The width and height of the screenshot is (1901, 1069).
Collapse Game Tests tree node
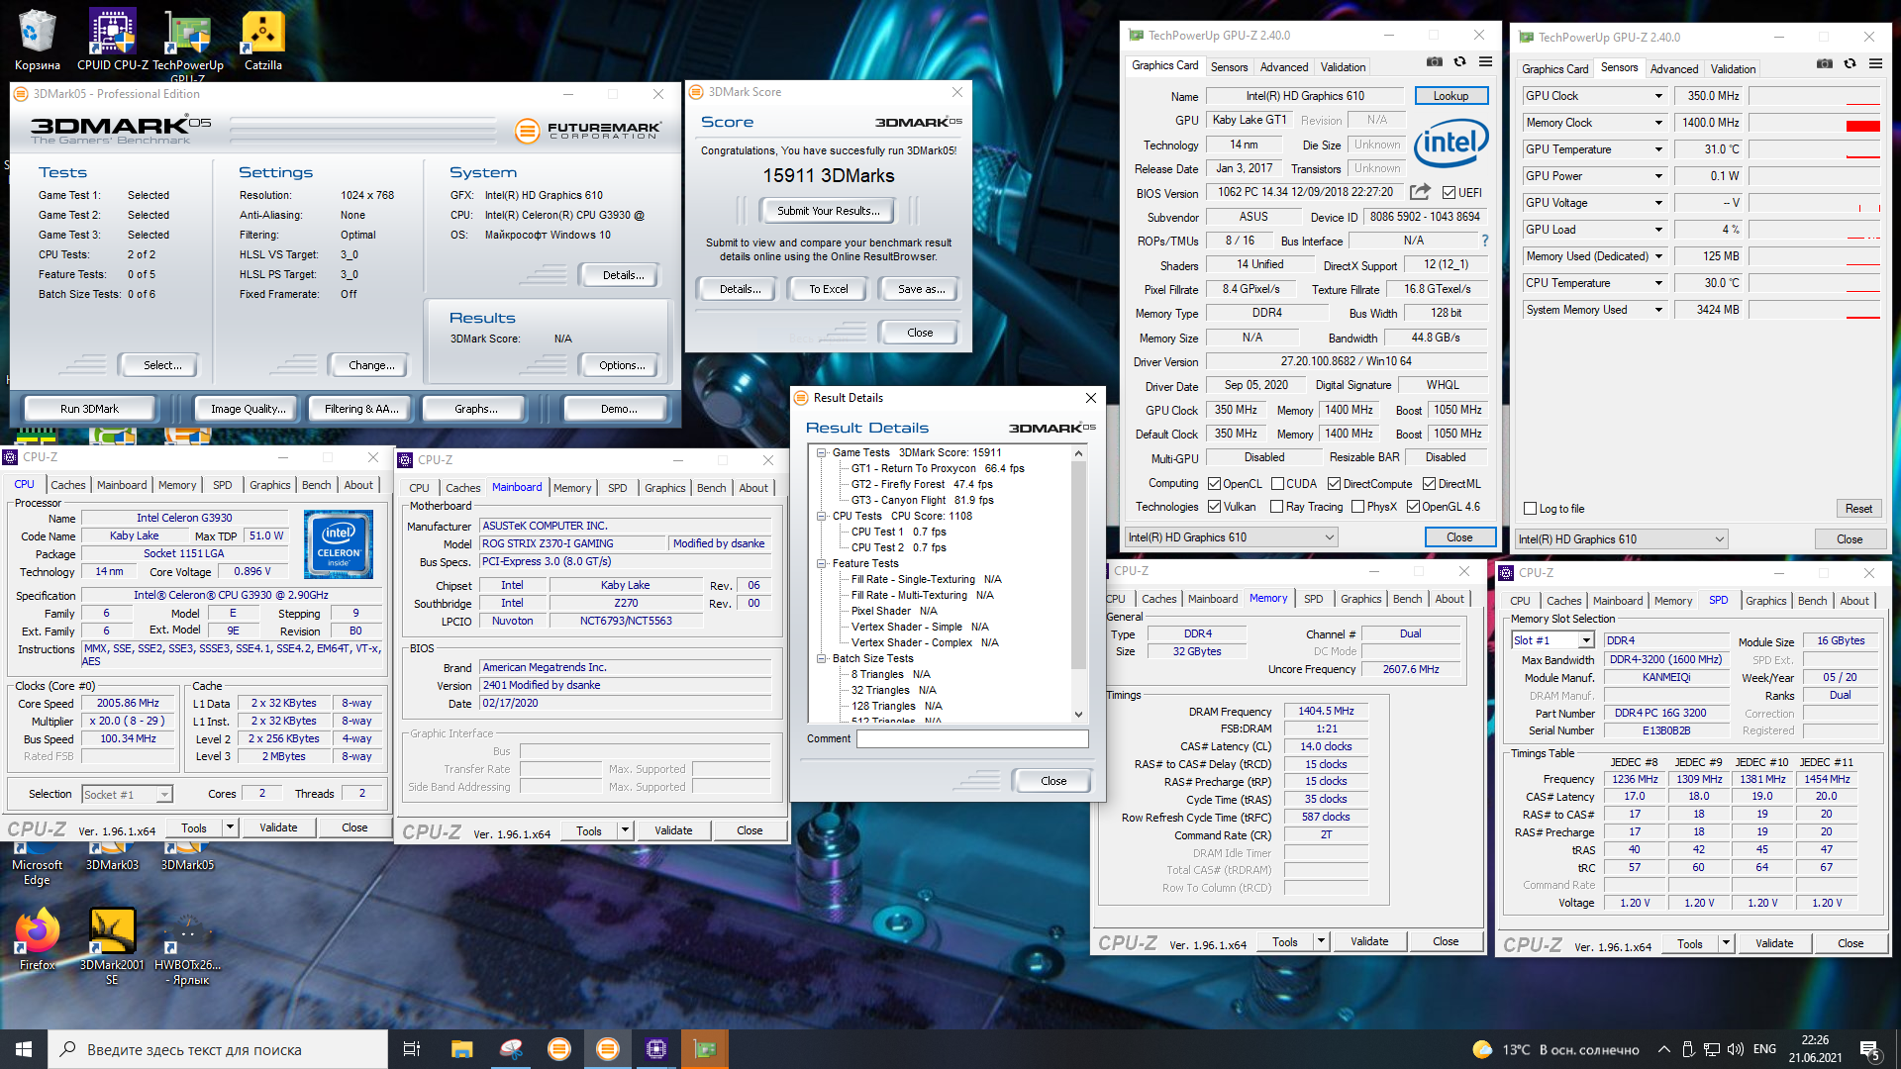click(x=821, y=452)
